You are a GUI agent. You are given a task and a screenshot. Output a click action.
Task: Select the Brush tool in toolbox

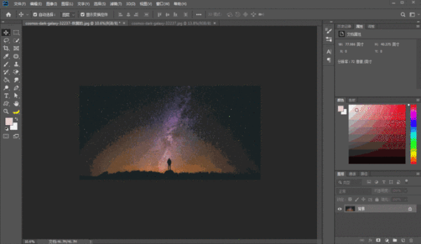point(6,64)
